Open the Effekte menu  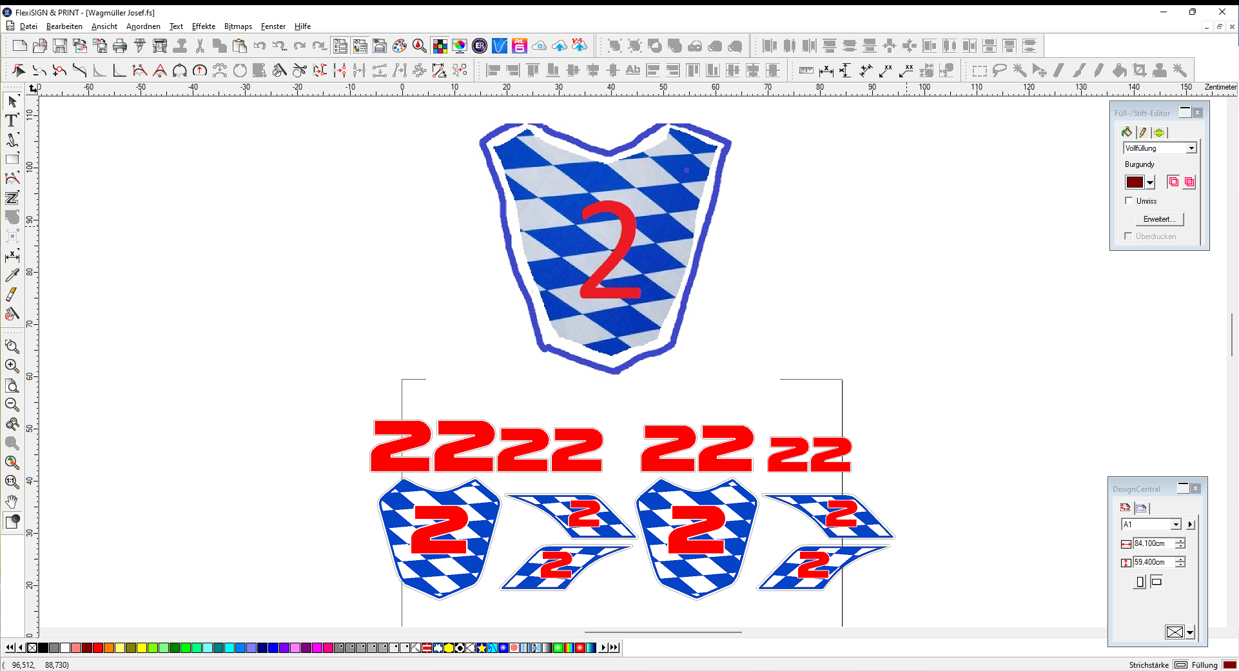[203, 26]
